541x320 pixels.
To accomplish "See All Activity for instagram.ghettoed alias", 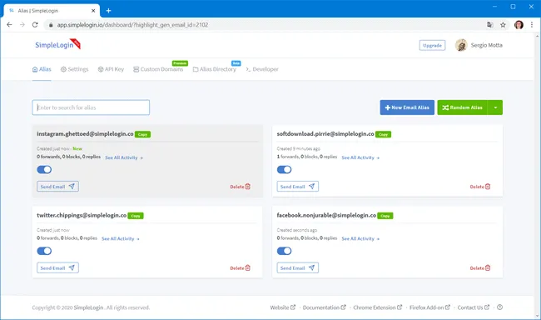I will (x=124, y=157).
